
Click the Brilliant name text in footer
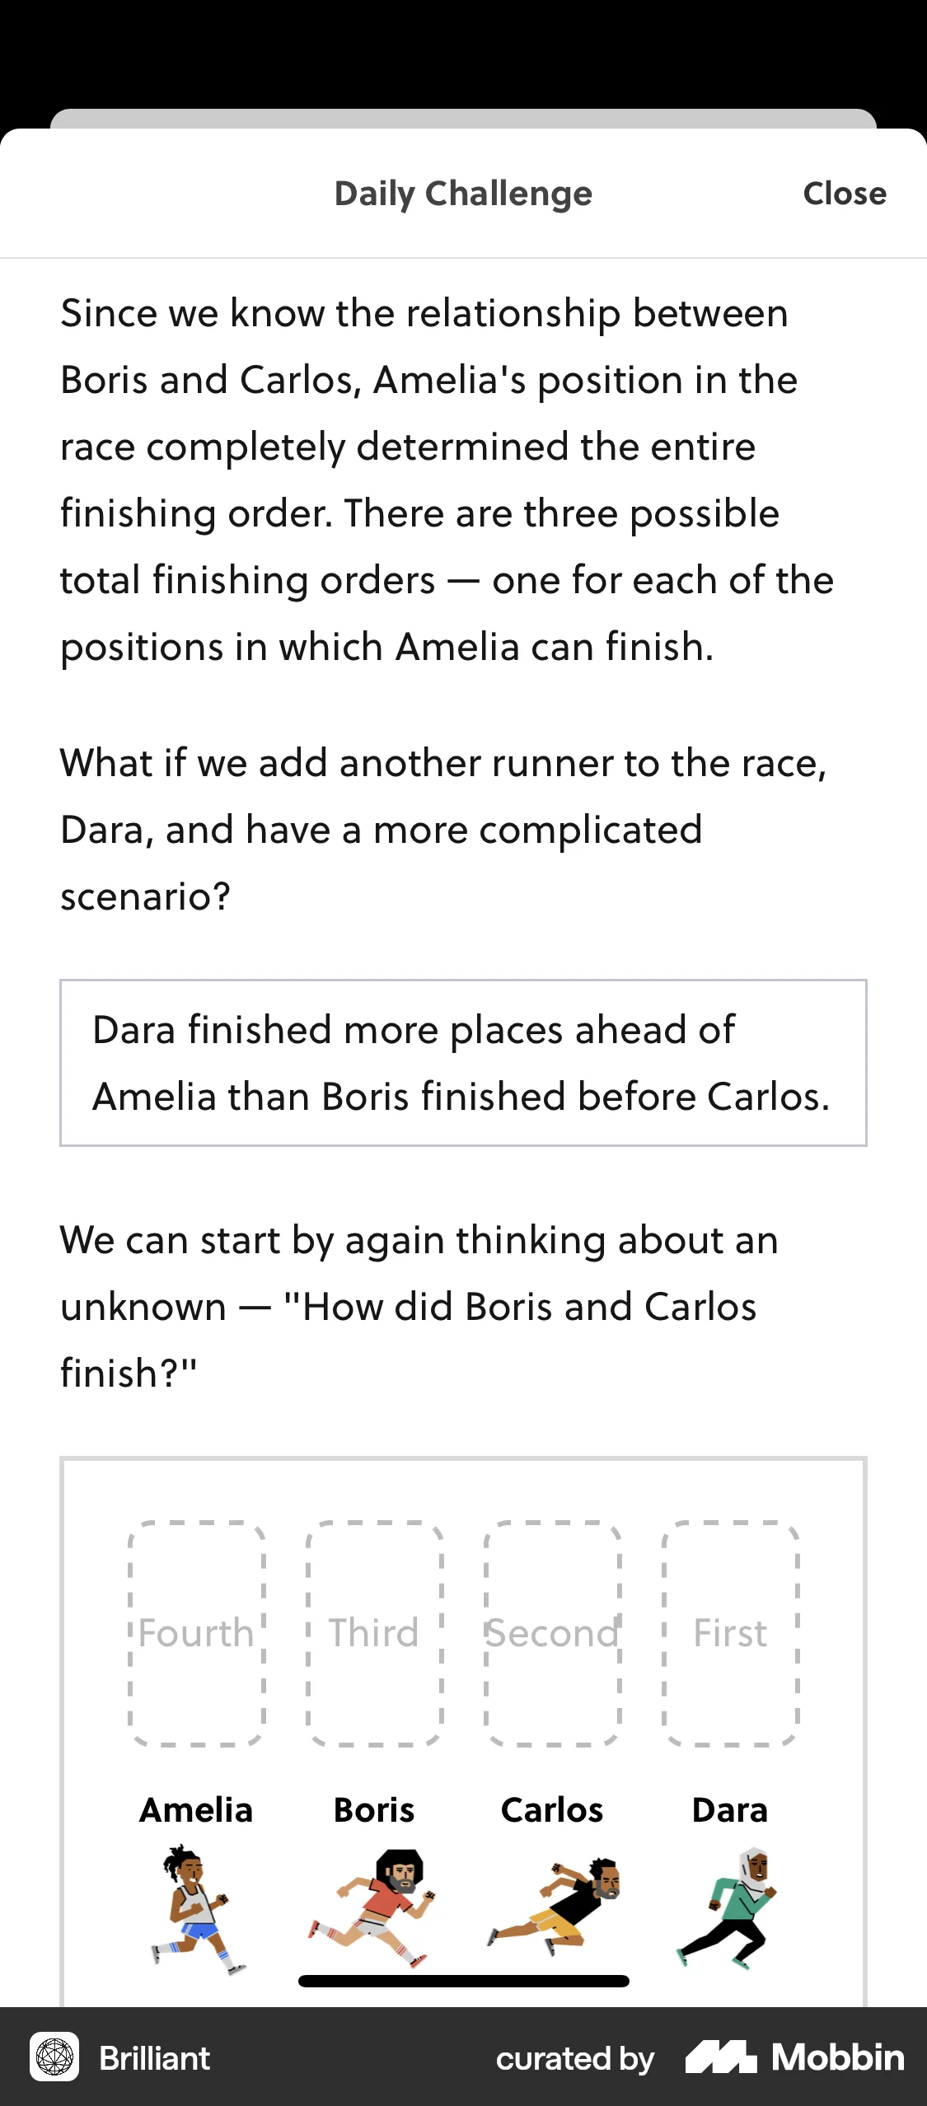click(155, 2058)
